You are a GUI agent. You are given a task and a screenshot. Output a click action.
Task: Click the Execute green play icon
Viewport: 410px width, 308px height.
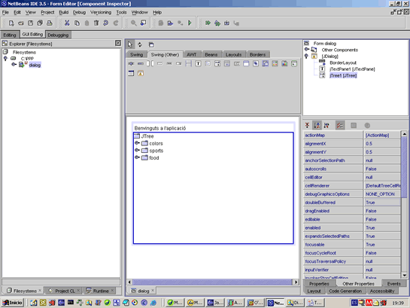coord(190,23)
